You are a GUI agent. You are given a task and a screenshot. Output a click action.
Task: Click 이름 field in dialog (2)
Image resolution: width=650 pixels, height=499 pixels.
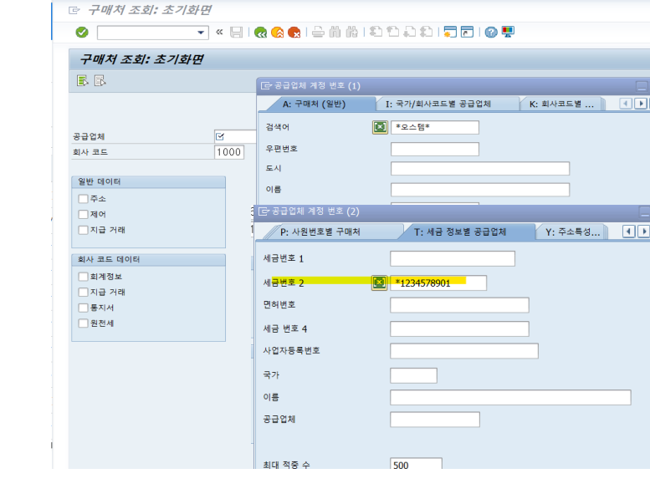[510, 397]
